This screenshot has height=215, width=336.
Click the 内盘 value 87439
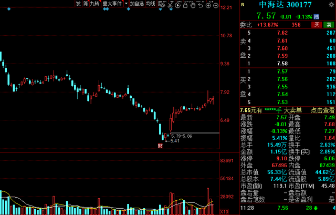tap(327, 166)
